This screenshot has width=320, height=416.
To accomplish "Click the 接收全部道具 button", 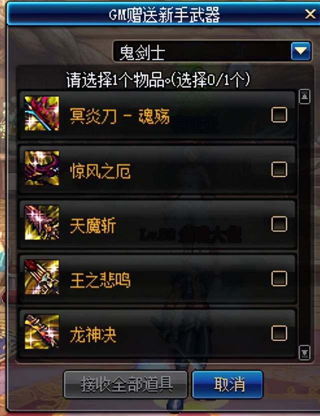I will pyautogui.click(x=126, y=384).
